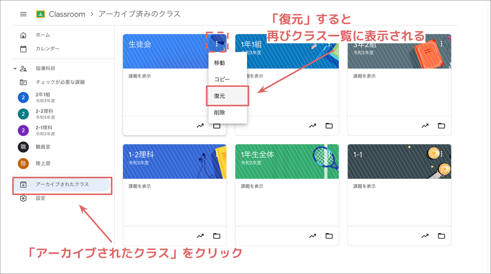Click 指導科目 section label
This screenshot has width=491, height=274.
click(x=46, y=69)
